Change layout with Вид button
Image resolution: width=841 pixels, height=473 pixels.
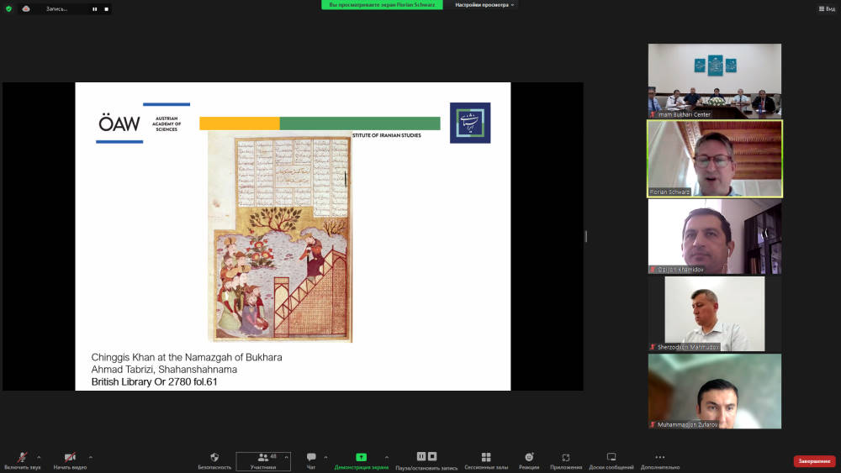point(827,8)
